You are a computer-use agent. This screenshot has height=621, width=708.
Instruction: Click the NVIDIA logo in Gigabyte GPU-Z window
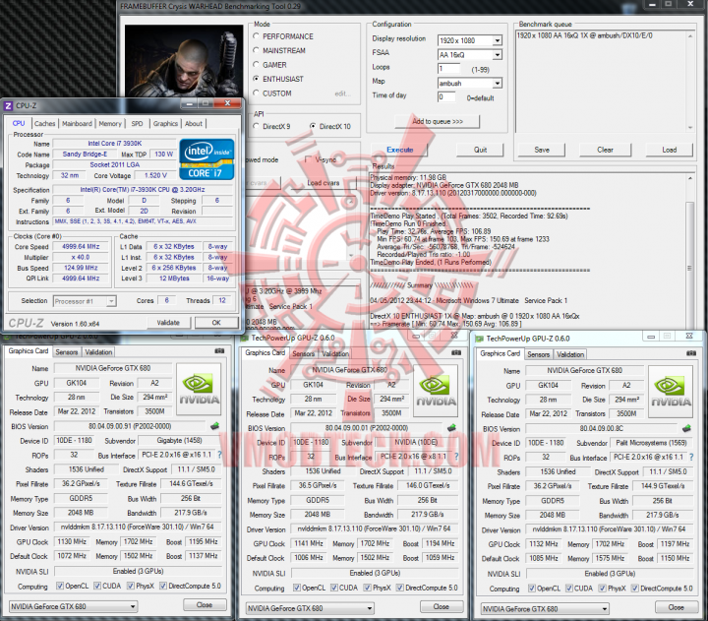[x=199, y=389]
